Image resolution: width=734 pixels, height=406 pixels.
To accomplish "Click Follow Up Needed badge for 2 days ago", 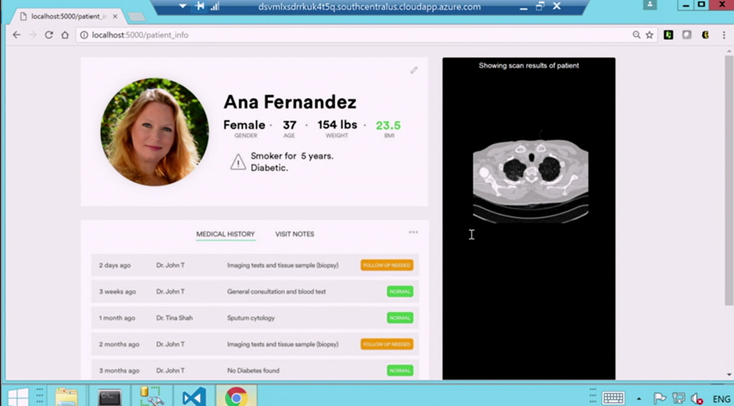I will (386, 265).
